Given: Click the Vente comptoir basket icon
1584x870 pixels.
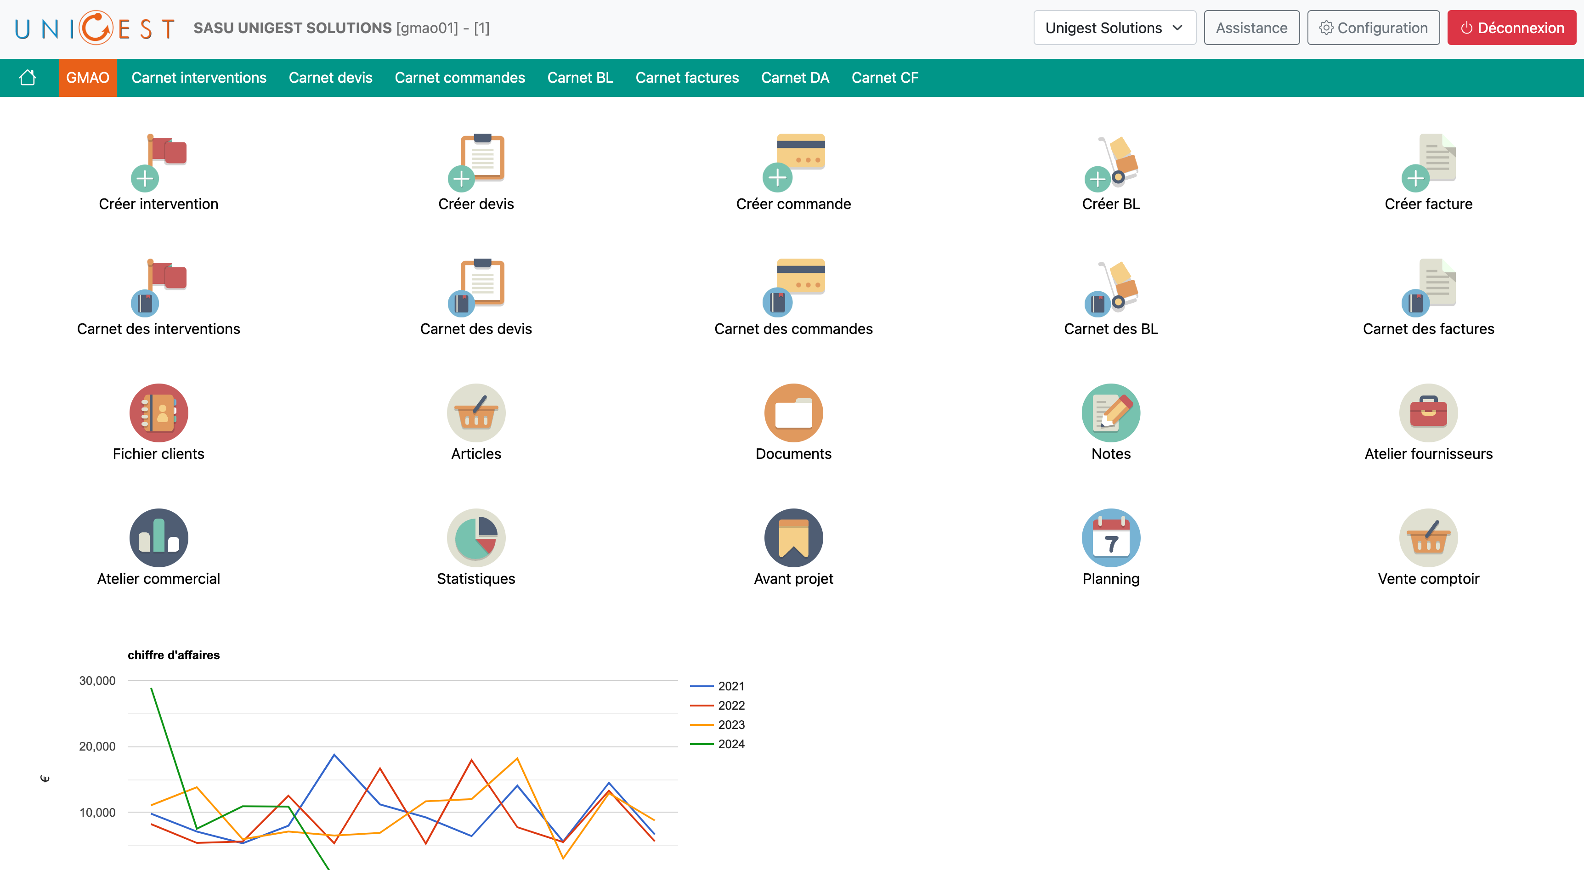Looking at the screenshot, I should coord(1428,537).
